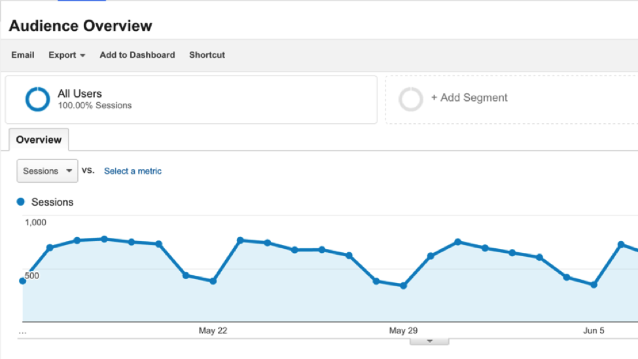Click the ellipsis below the chart's left corner

click(x=23, y=331)
